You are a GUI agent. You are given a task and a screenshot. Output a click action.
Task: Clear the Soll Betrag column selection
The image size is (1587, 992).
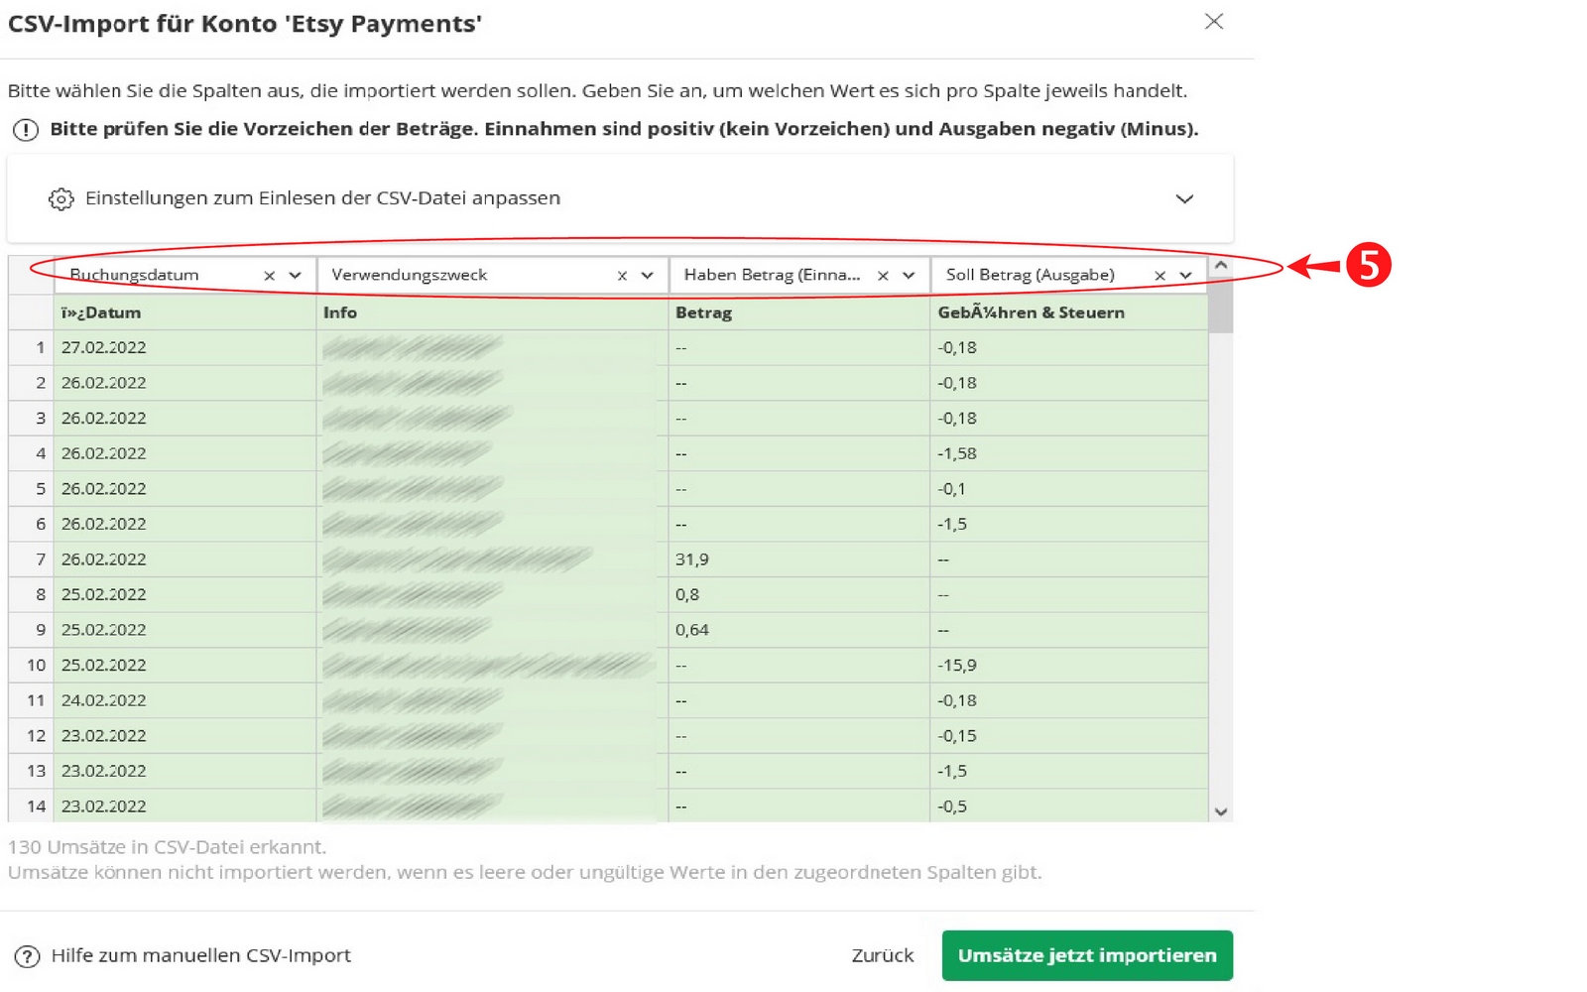(x=1160, y=276)
